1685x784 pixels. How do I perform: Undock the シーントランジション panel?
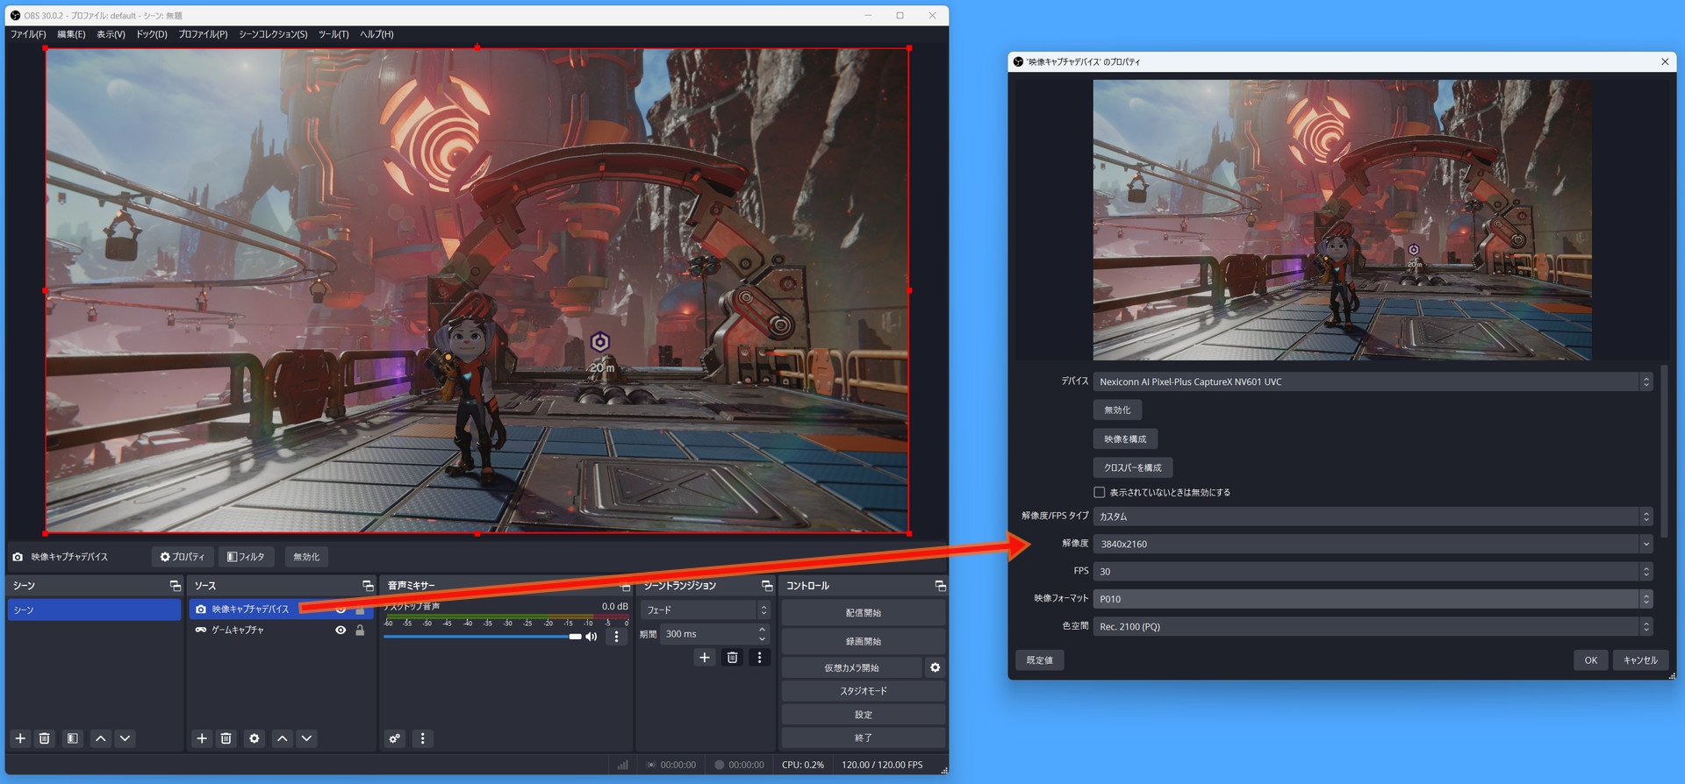pos(767,586)
